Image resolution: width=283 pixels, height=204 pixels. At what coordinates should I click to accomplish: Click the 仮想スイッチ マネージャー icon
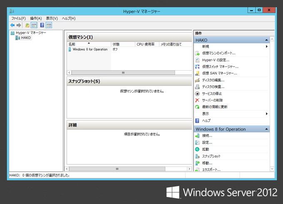[x=197, y=66]
